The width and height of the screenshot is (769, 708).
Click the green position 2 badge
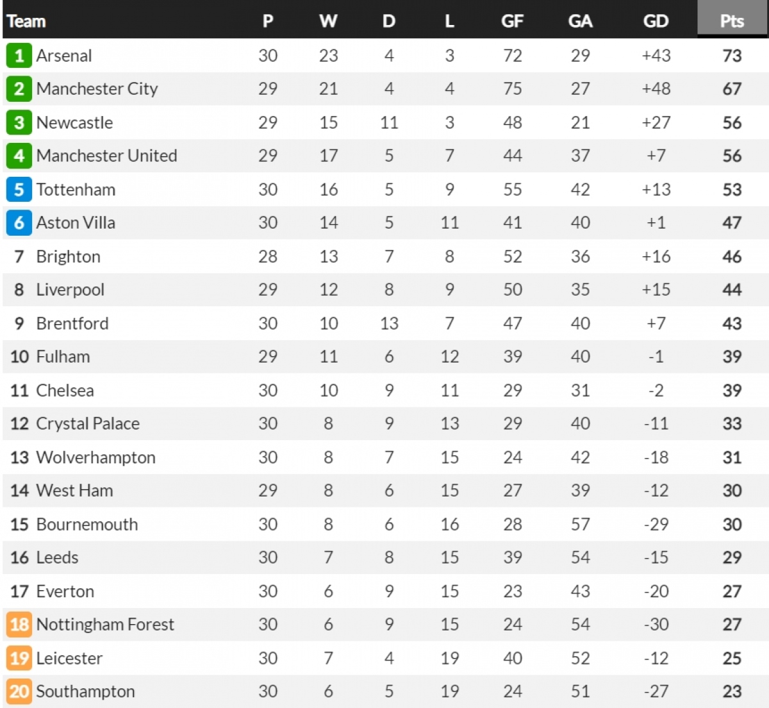pos(19,89)
